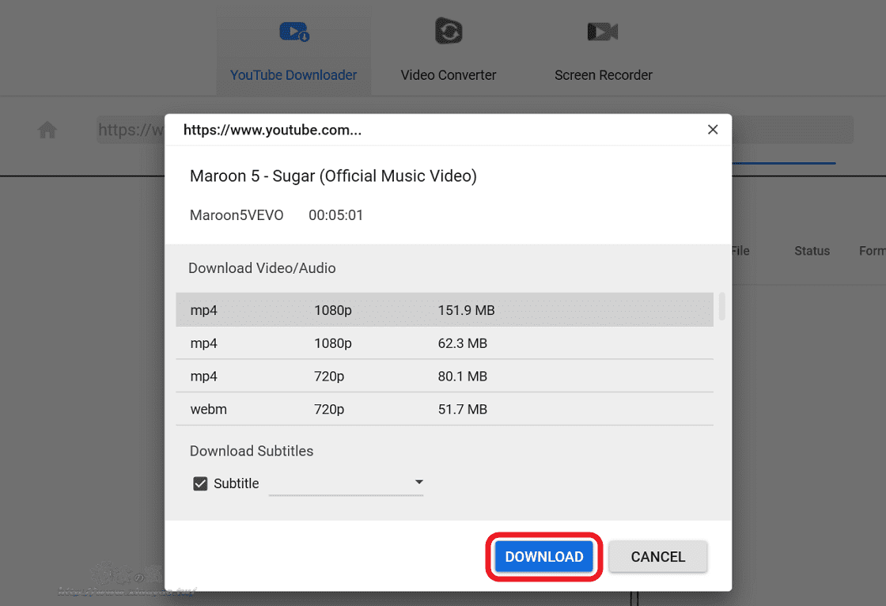Click the YouTube Downloader icon
The image size is (886, 606).
click(294, 32)
